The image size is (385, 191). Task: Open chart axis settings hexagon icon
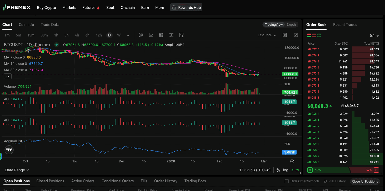(292, 161)
